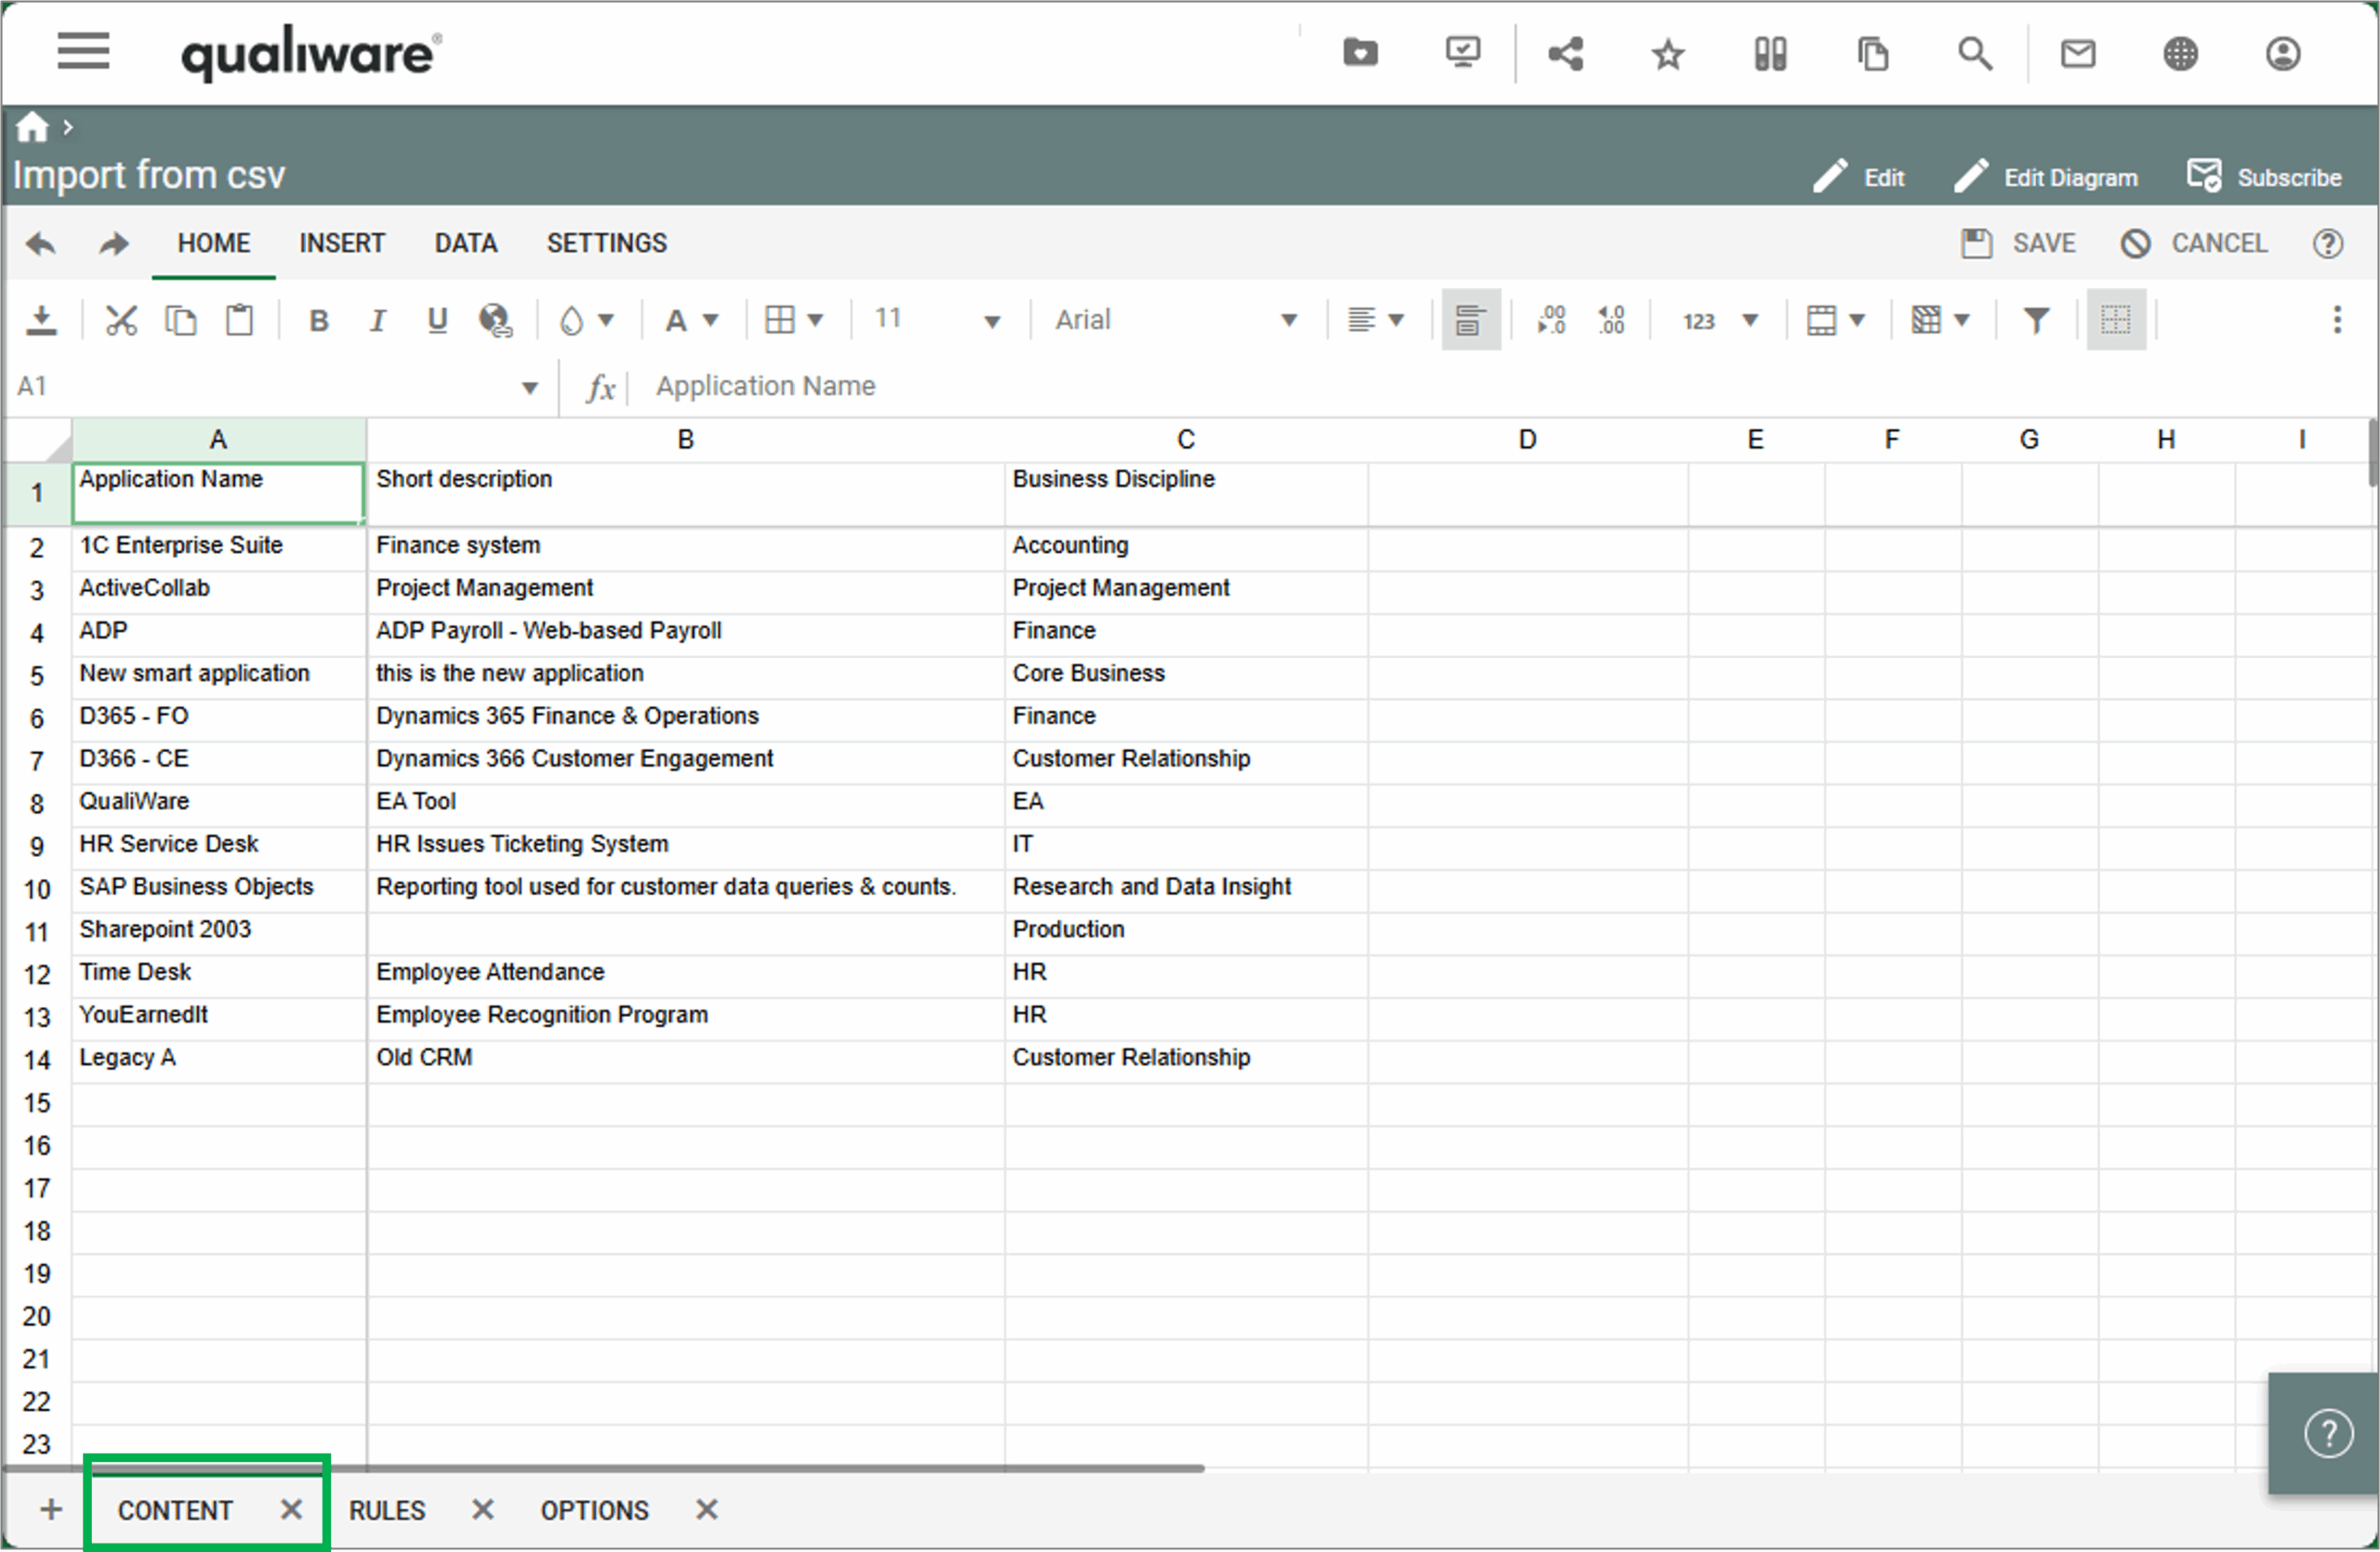Click the repository folder icon in header
Image resolution: width=2380 pixels, height=1552 pixels.
tap(1360, 52)
